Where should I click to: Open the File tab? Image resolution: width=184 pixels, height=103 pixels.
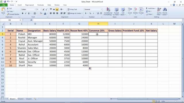click(4, 5)
